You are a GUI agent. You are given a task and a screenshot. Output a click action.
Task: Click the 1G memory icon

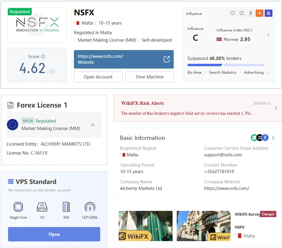[42, 207]
